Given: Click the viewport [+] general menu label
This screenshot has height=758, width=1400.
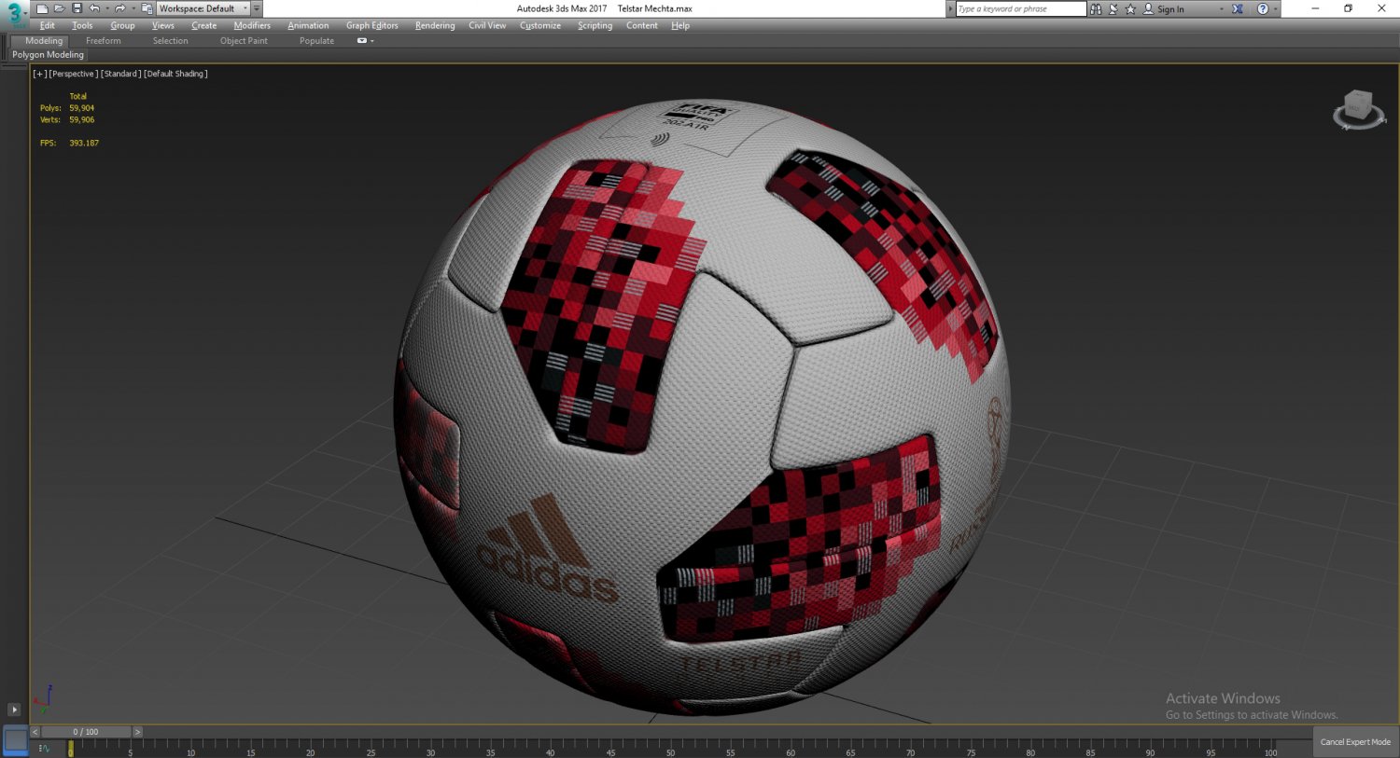Looking at the screenshot, I should click(39, 74).
